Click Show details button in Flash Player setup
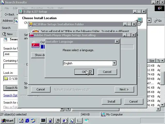The height and width of the screenshot is (124, 165). tap(38, 55)
